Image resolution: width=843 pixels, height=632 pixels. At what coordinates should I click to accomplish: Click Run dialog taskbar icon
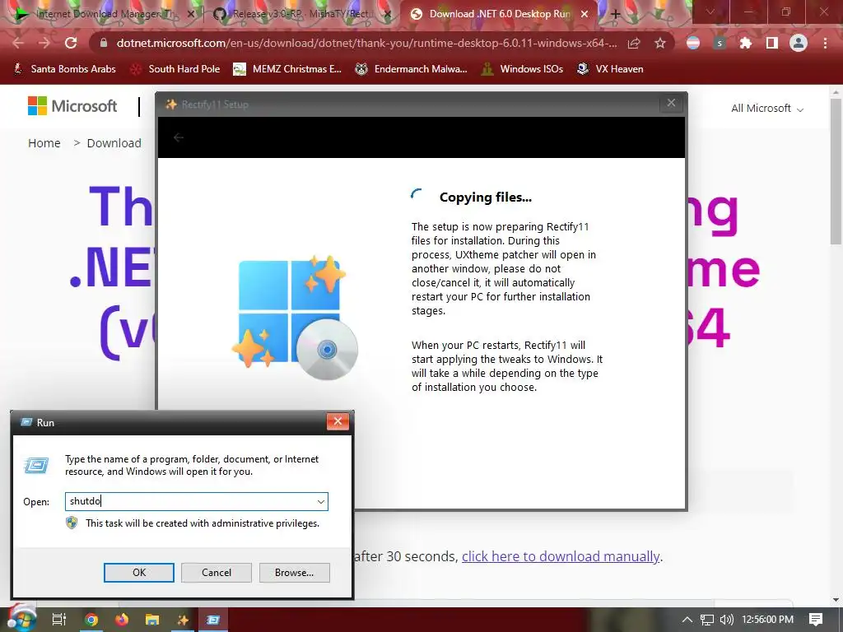click(213, 620)
